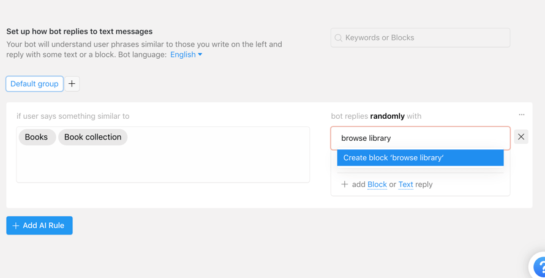Click the plus icon beside add reply

coord(345,184)
